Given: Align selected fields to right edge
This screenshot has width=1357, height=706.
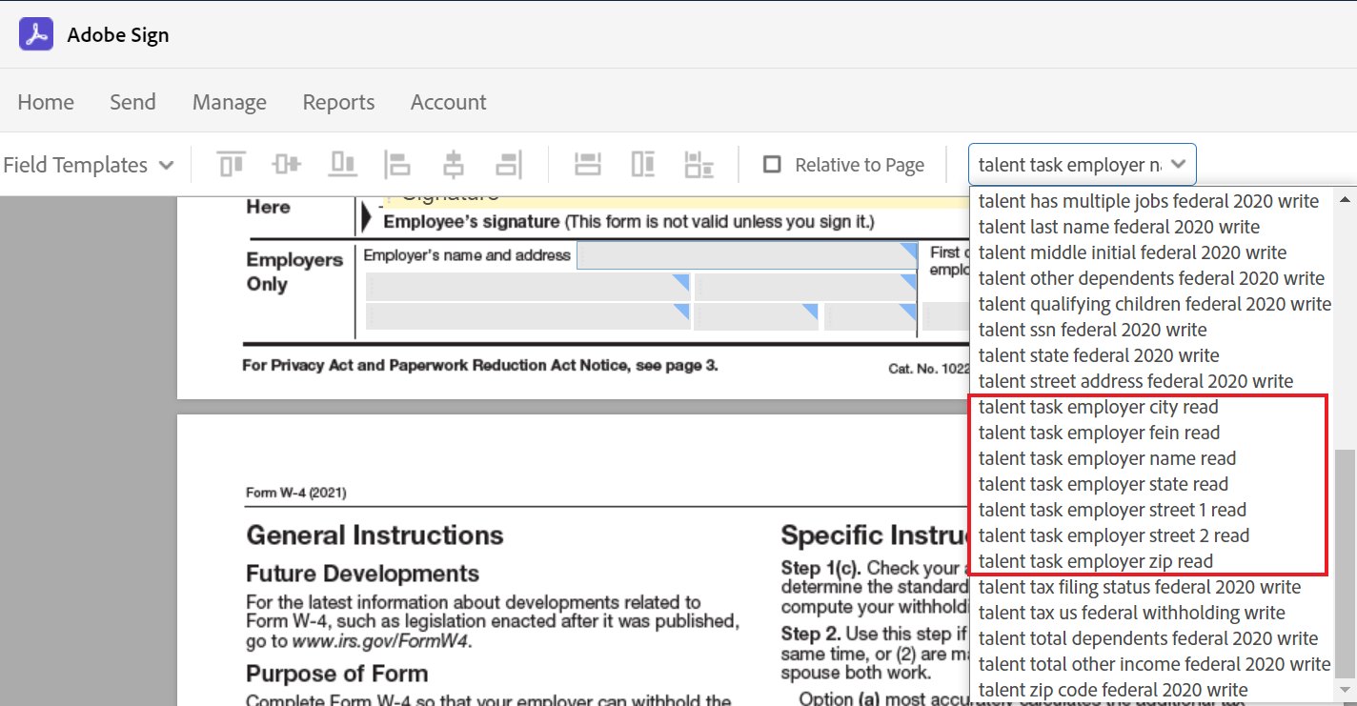Looking at the screenshot, I should point(509,164).
